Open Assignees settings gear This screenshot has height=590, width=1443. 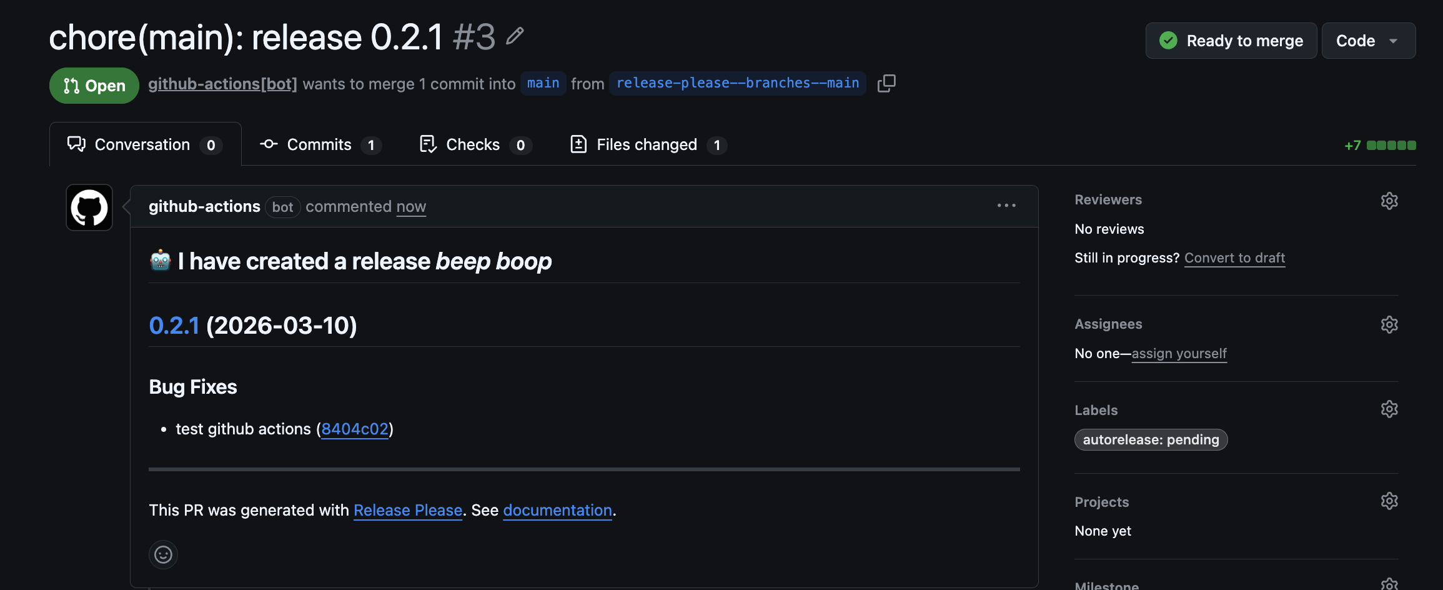1389,324
